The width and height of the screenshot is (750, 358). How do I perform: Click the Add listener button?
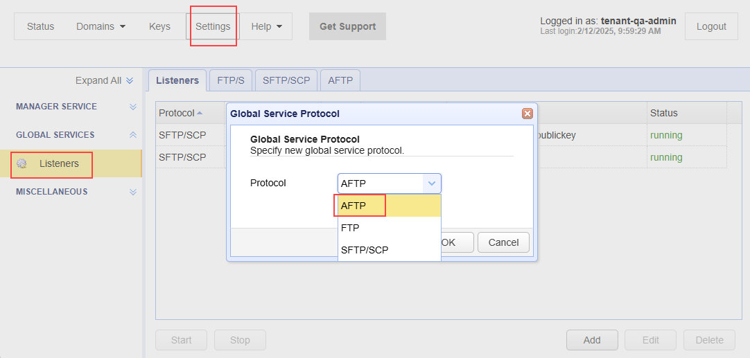click(x=591, y=340)
